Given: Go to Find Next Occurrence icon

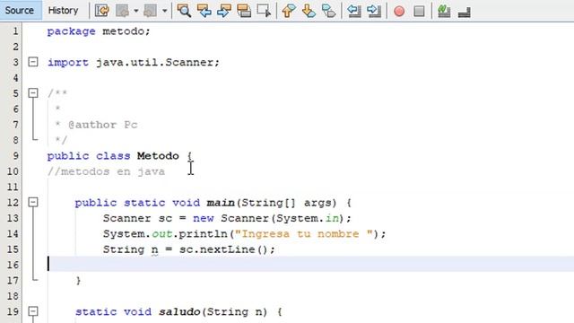Looking at the screenshot, I should point(223,11).
